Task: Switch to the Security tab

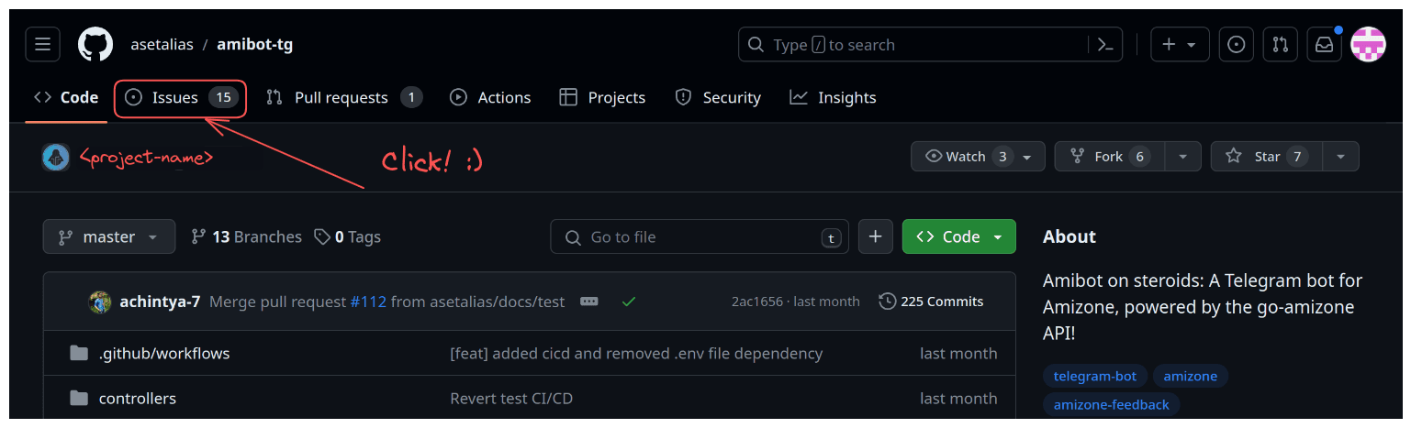Action: [718, 97]
